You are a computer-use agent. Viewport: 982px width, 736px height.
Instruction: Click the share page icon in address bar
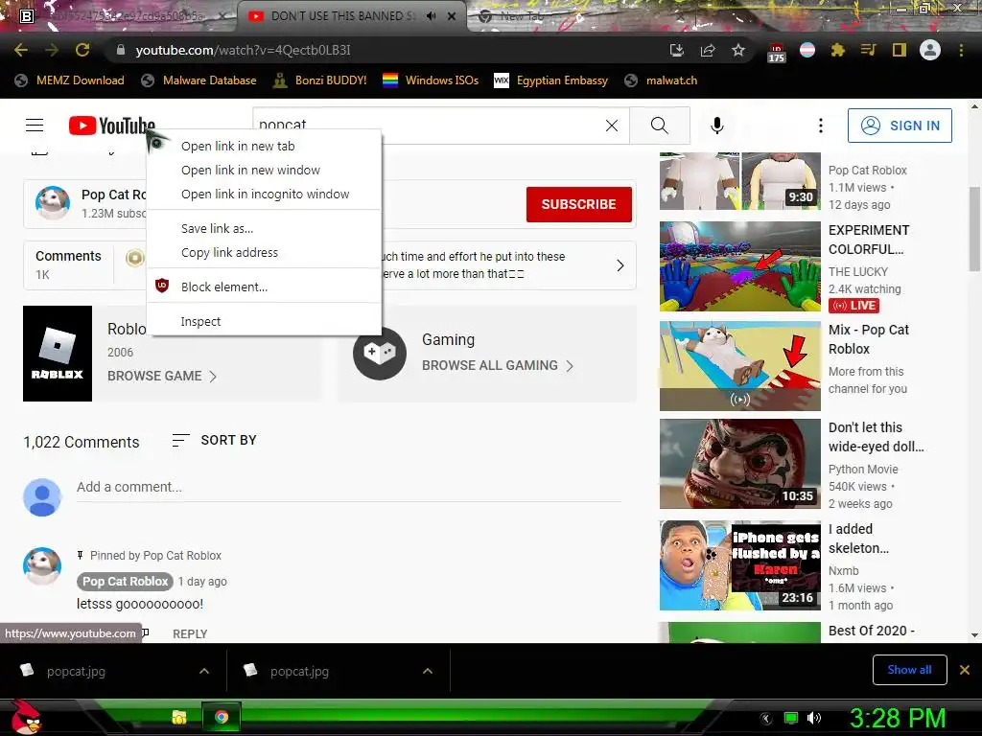[708, 50]
